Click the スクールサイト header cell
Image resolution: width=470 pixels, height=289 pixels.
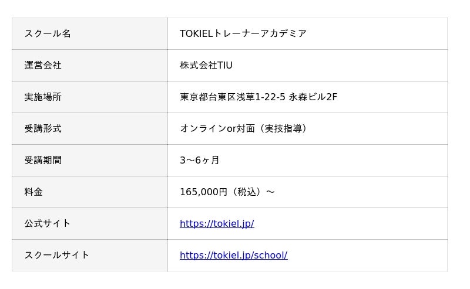click(x=57, y=255)
